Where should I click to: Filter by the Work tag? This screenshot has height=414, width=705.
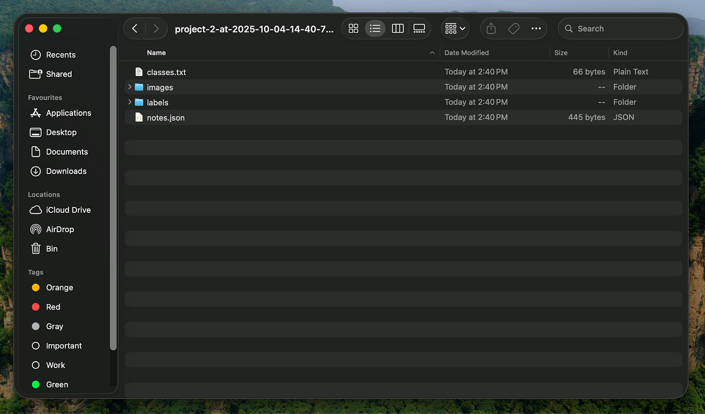click(55, 365)
